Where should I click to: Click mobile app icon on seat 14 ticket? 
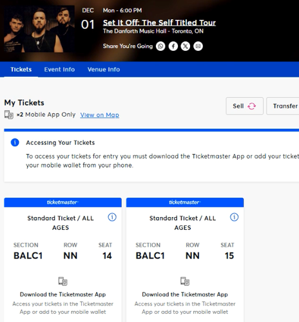[x=63, y=281]
